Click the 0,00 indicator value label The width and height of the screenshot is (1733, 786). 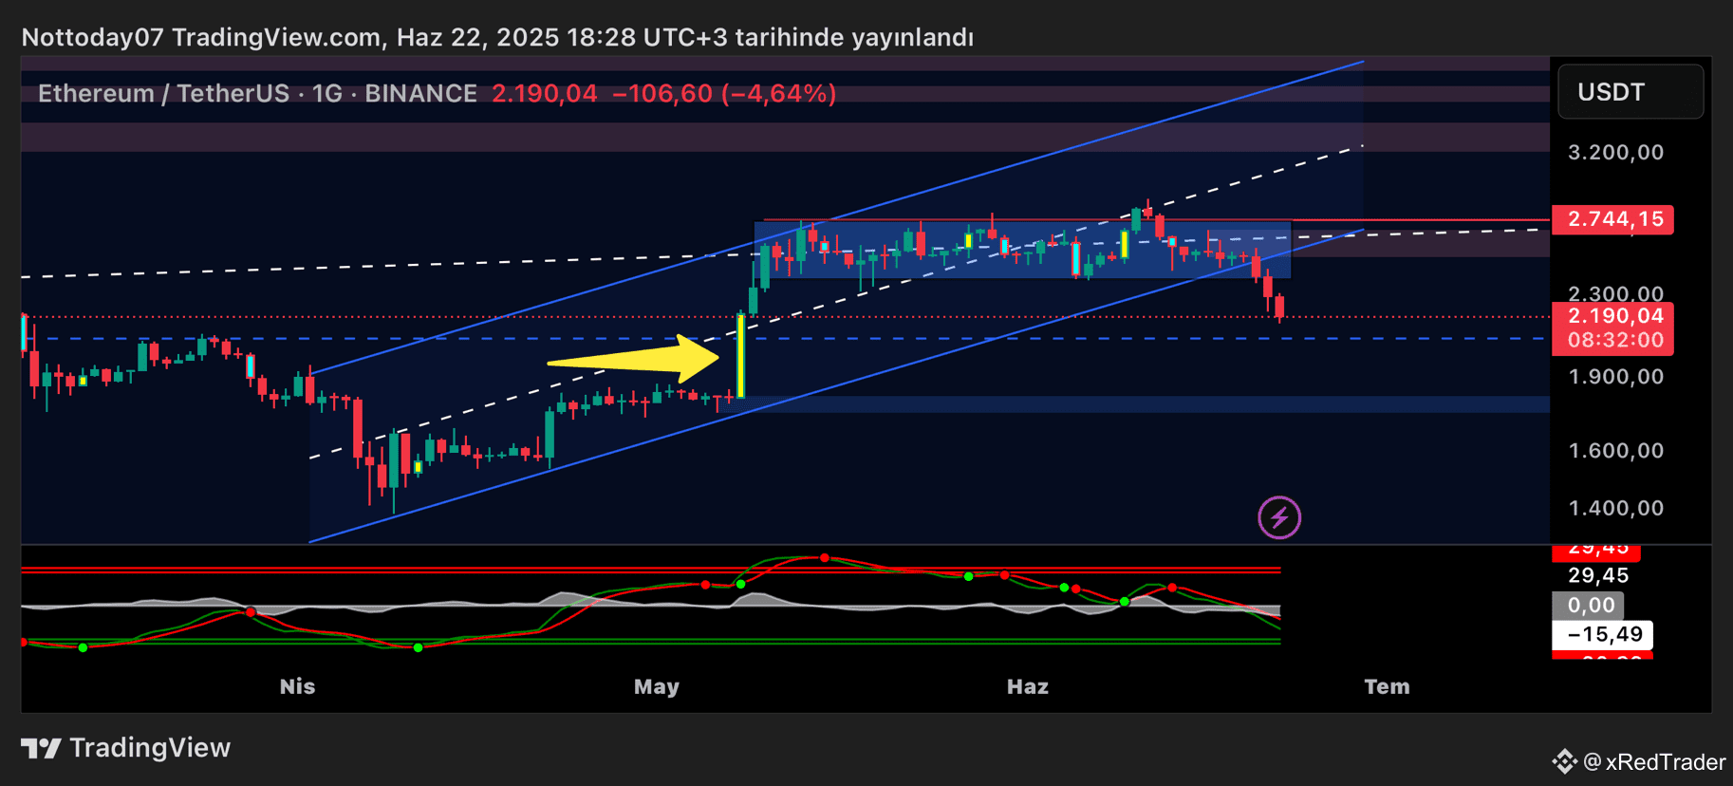(1588, 605)
